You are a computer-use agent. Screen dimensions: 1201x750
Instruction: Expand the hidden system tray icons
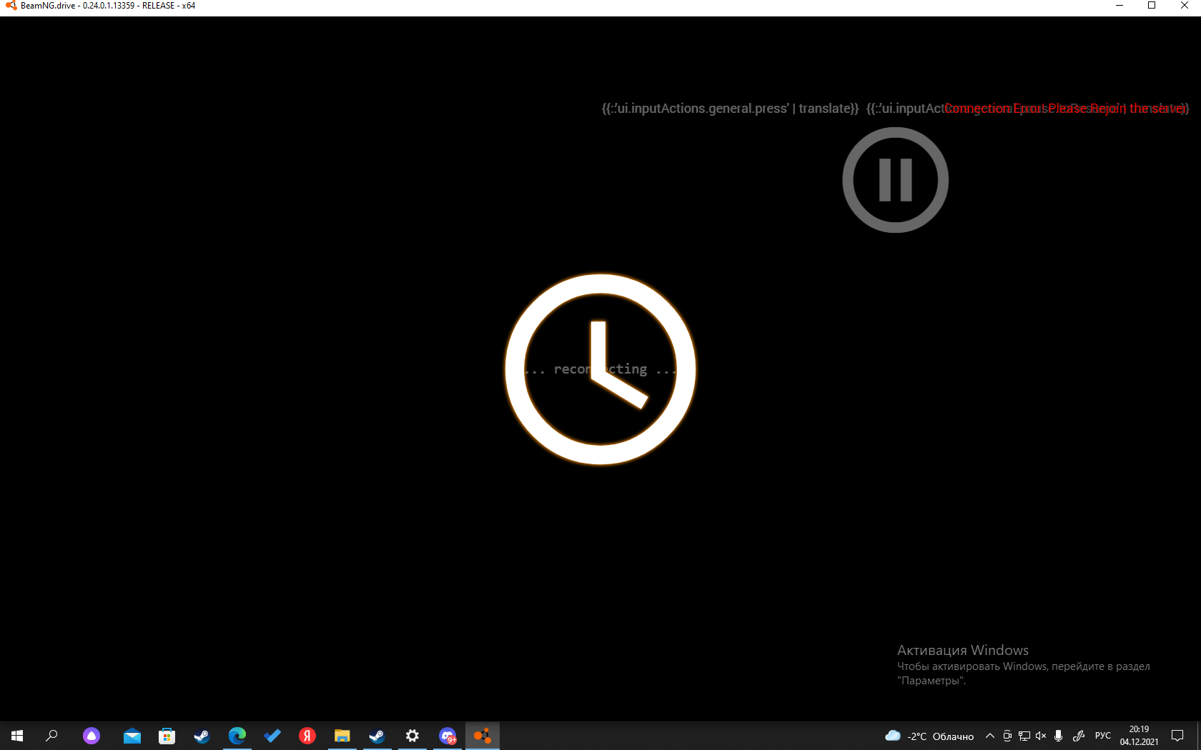[x=990, y=736]
